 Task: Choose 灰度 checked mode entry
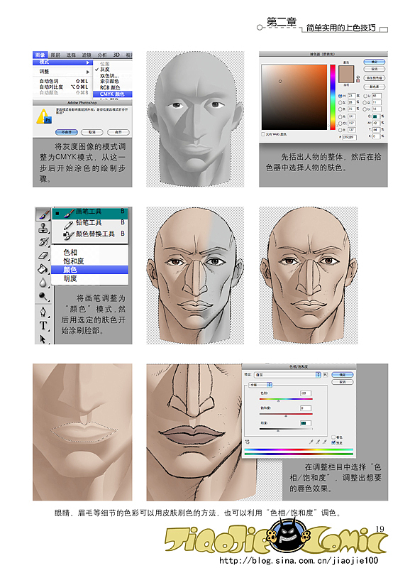pyautogui.click(x=113, y=69)
